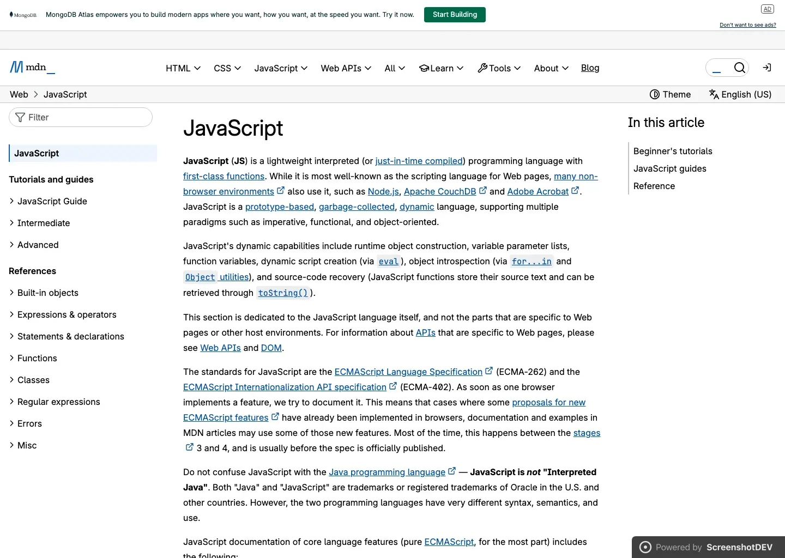Open the HTML menu
Image resolution: width=785 pixels, height=558 pixels.
tap(183, 68)
